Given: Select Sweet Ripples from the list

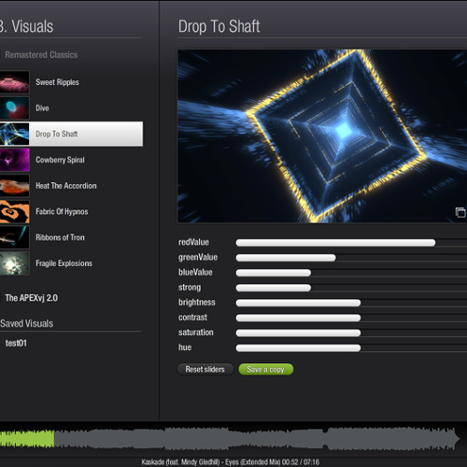Looking at the screenshot, I should pyautogui.click(x=57, y=82).
